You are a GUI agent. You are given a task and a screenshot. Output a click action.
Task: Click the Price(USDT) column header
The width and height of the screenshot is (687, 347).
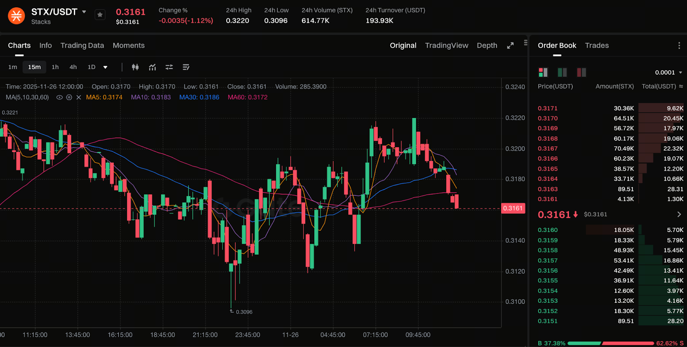point(555,86)
